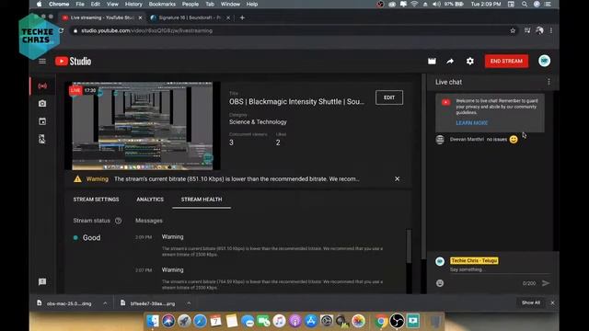Screen dimensions: 589x331
Task: Click the Wi-Fi icon in menu bar
Action: [414, 4]
